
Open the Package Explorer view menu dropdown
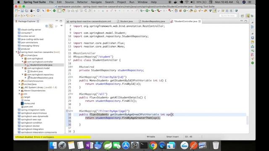point(61,26)
